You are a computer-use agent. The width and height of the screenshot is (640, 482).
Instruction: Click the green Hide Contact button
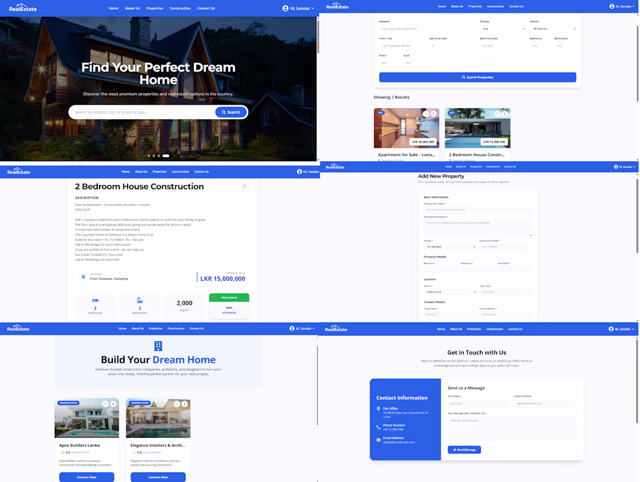[x=229, y=297]
